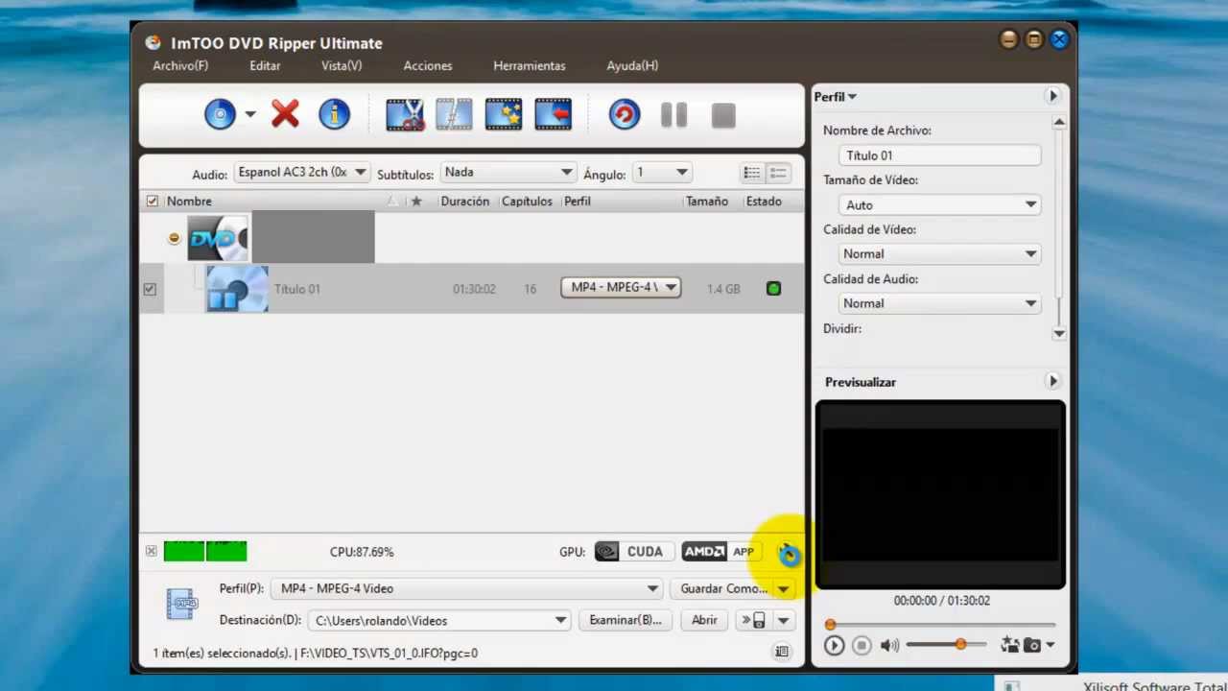Image resolution: width=1228 pixels, height=691 pixels.
Task: Open the Calidad de Audio dropdown
Action: coord(939,303)
